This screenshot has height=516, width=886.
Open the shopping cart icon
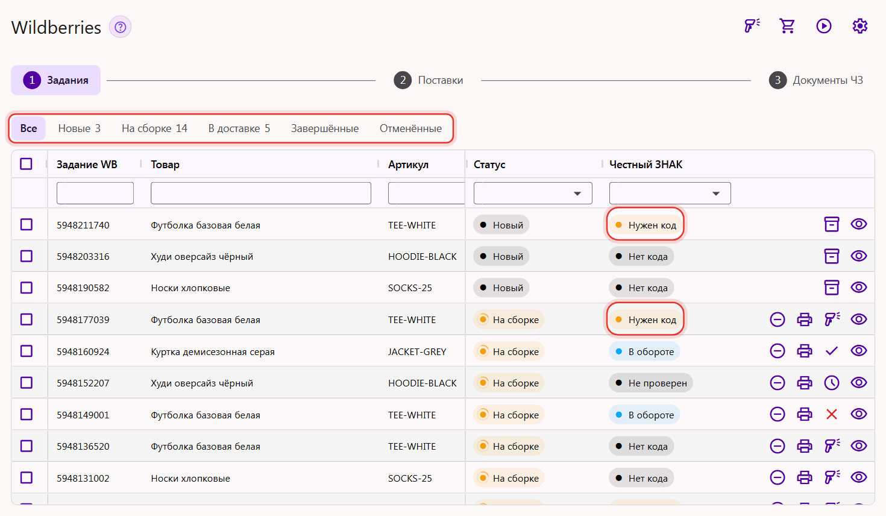[x=787, y=26]
